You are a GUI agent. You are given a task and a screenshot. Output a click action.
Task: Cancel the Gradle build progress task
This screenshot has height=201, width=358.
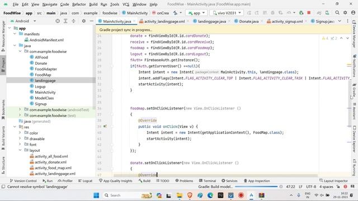point(281,186)
